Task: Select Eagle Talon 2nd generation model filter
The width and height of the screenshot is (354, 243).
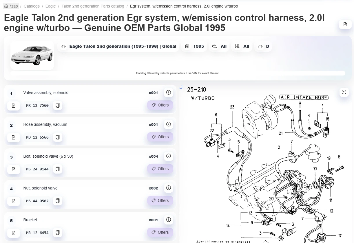Action: pos(118,46)
